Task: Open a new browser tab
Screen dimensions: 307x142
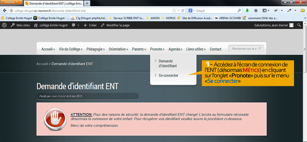Action: [x=87, y=4]
